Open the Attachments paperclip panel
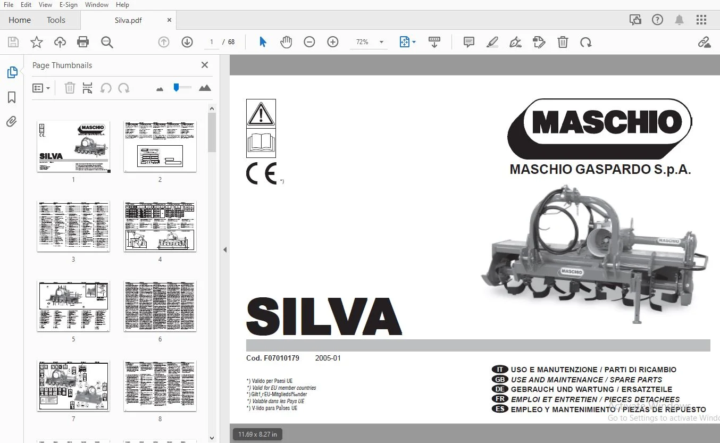The image size is (720, 443). coord(12,122)
